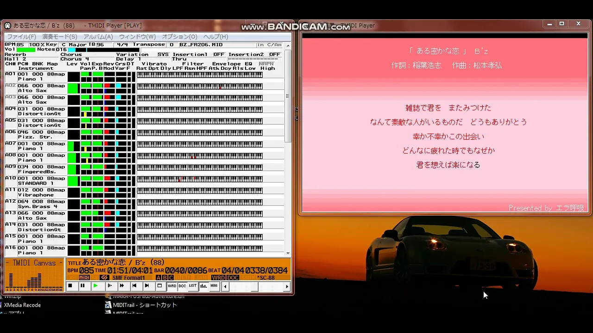Click channel list vertical scrollbar down arrow
The width and height of the screenshot is (593, 333).
(288, 253)
